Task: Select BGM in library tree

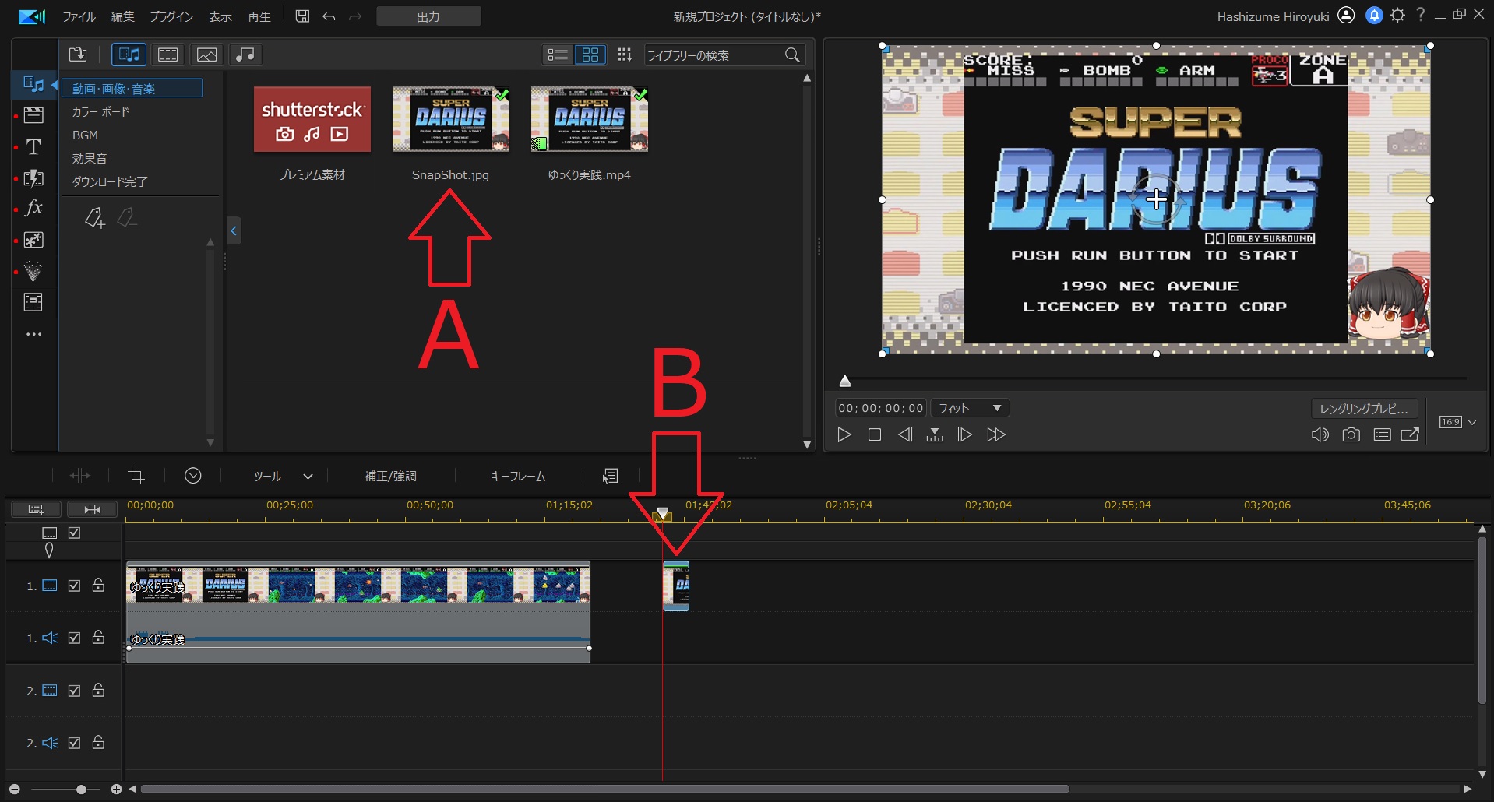Action: pos(85,135)
